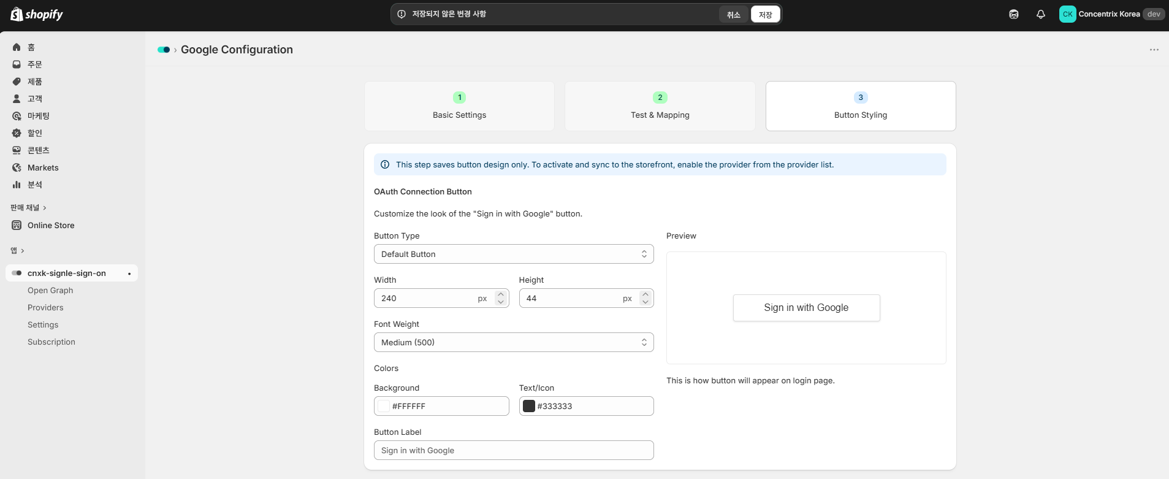Expand the apps (앱) section chevron
Screen dimensions: 1169x479
23,251
